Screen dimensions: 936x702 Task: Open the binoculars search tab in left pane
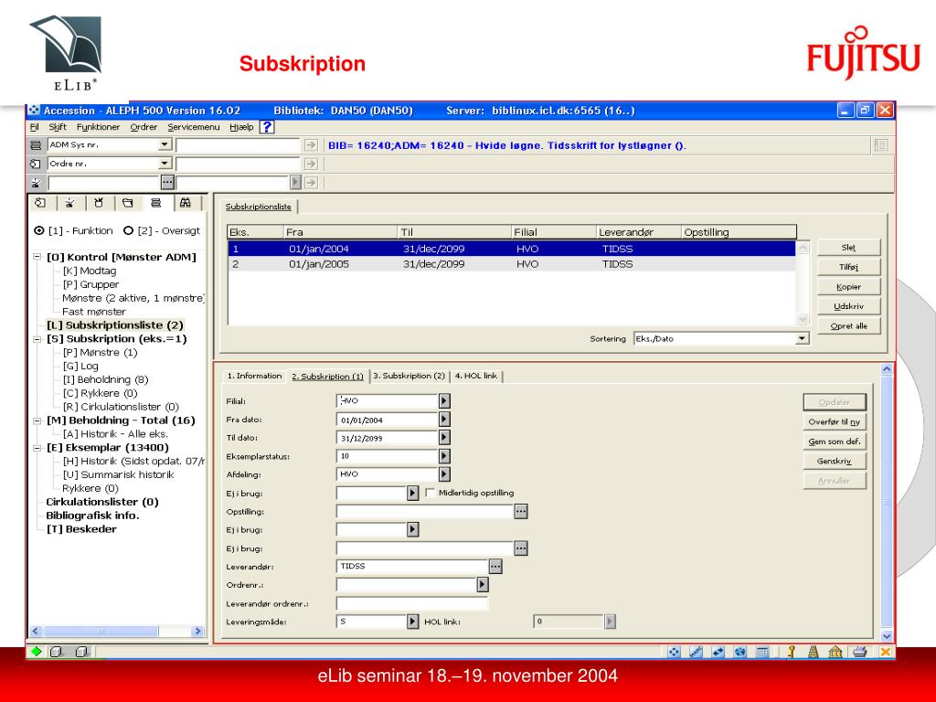tap(186, 203)
